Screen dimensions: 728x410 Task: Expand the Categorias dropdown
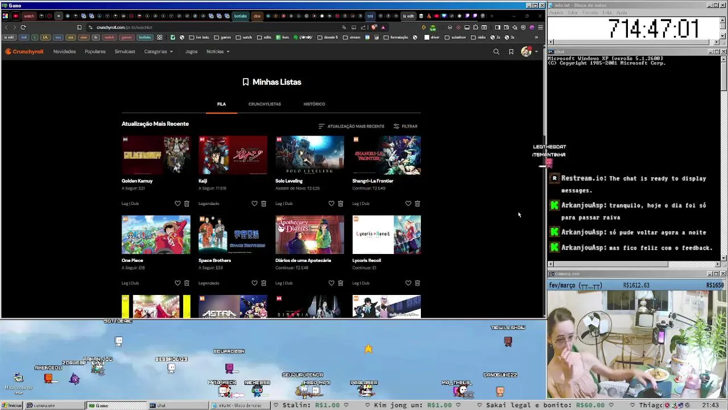coord(158,52)
